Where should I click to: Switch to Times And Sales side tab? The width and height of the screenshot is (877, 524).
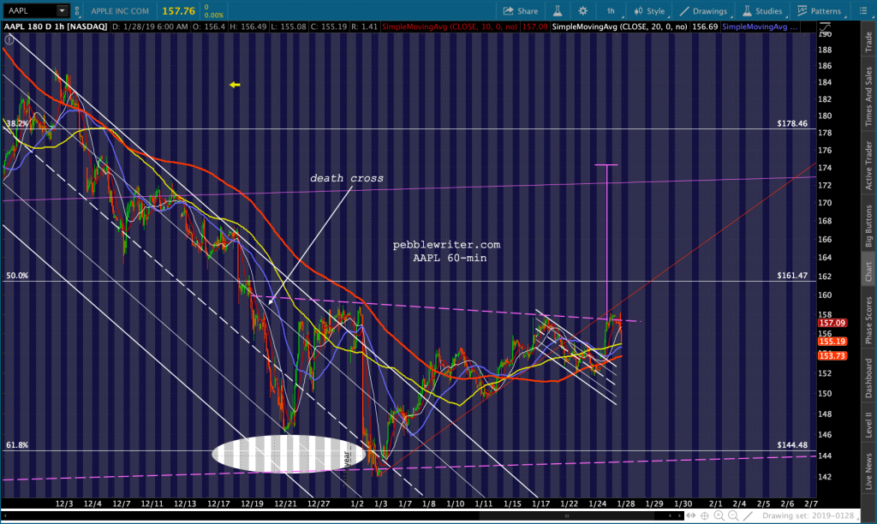868,96
